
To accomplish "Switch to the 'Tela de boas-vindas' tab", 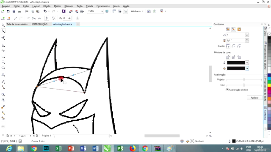I will [17, 24].
